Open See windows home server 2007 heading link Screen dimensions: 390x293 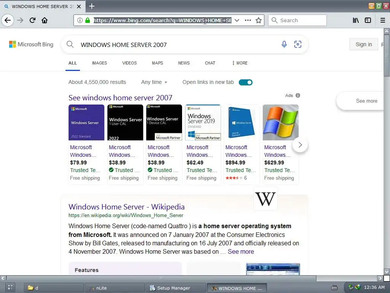(x=120, y=98)
